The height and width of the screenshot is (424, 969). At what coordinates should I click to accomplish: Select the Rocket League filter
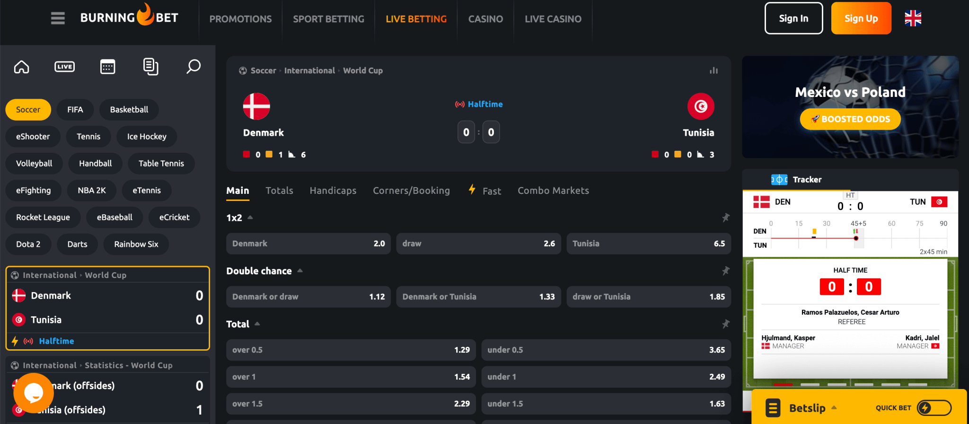click(x=43, y=217)
